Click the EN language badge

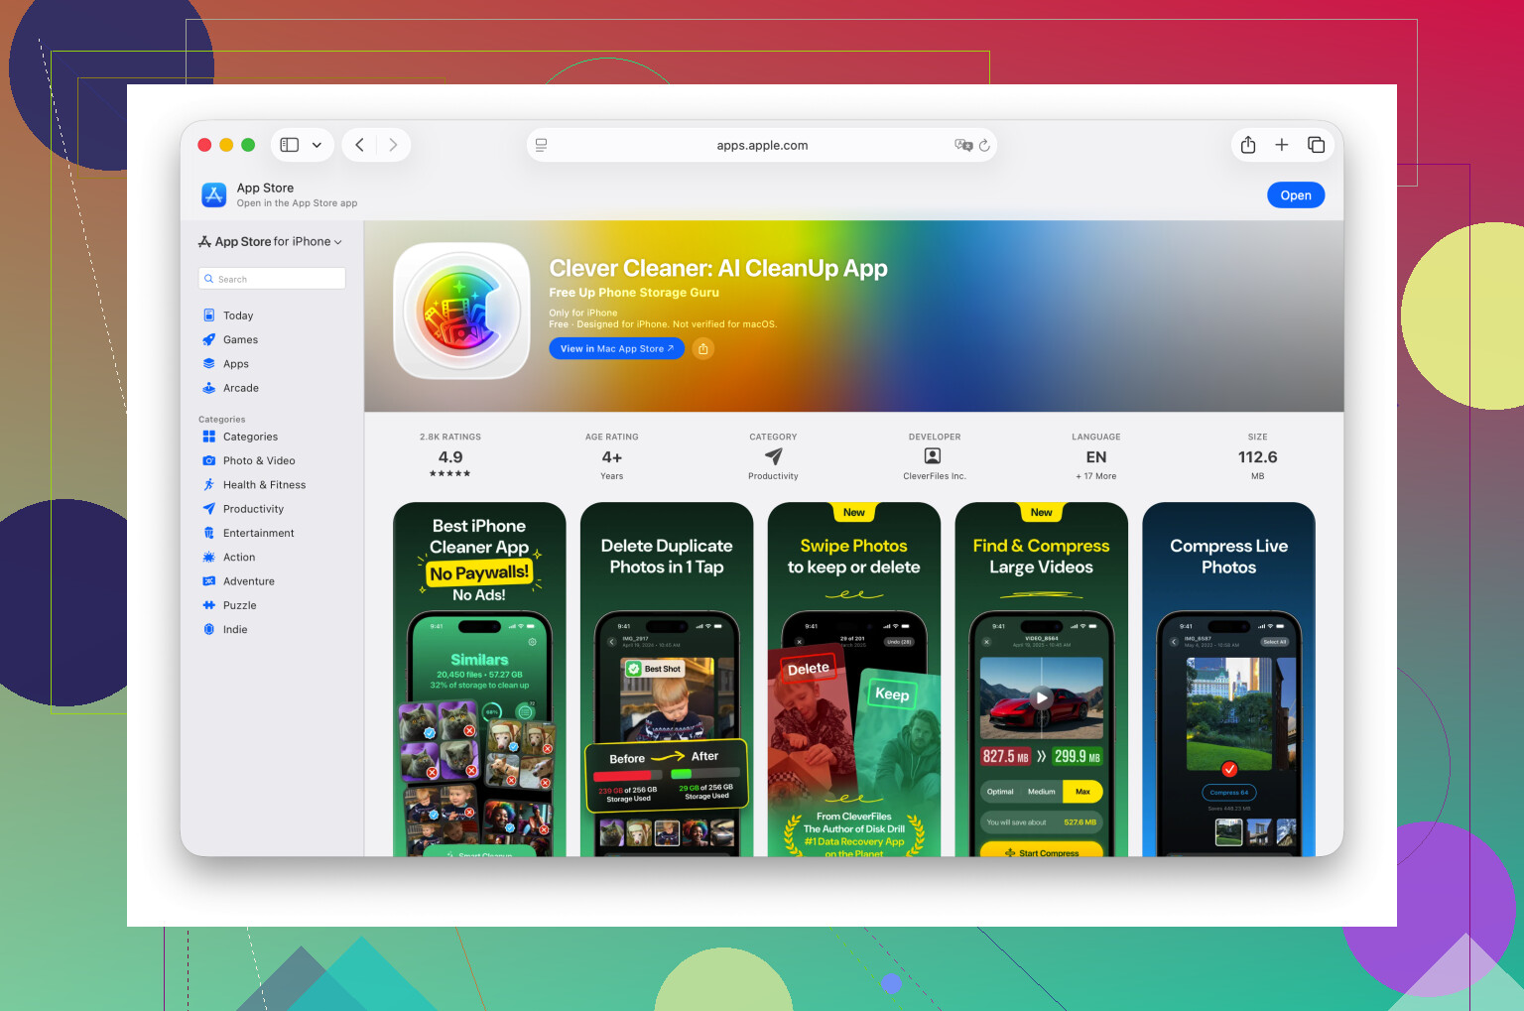1096,457
